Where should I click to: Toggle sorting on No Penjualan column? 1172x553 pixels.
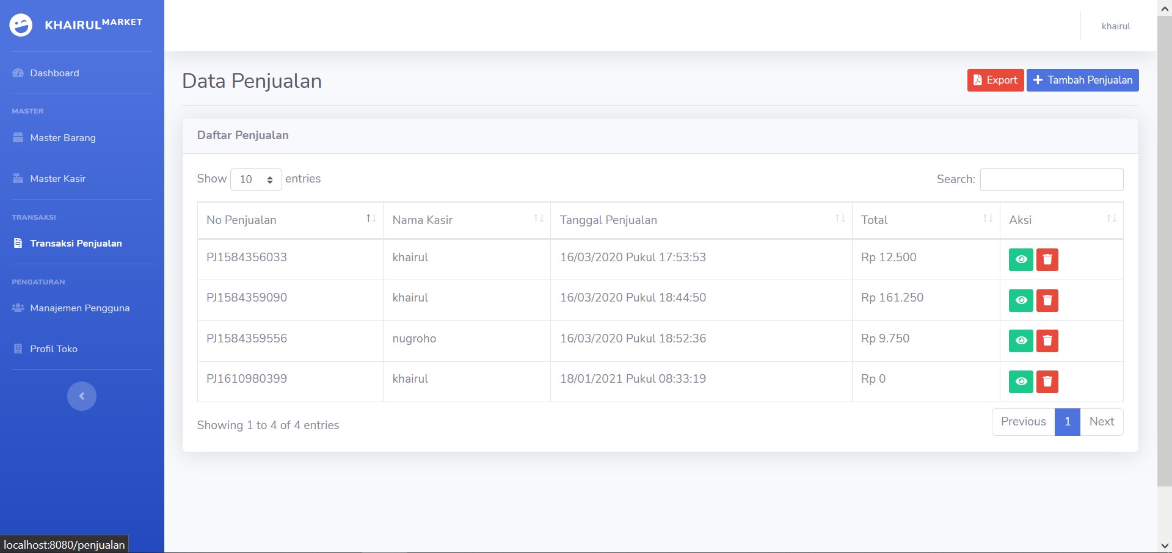pyautogui.click(x=369, y=220)
